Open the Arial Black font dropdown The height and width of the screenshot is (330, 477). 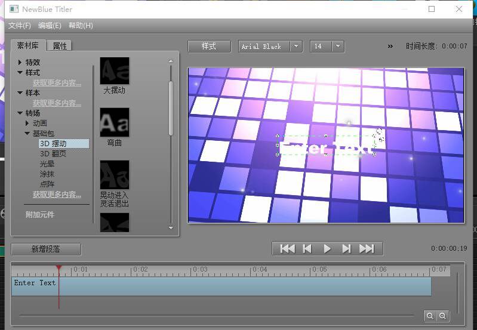[x=296, y=46]
